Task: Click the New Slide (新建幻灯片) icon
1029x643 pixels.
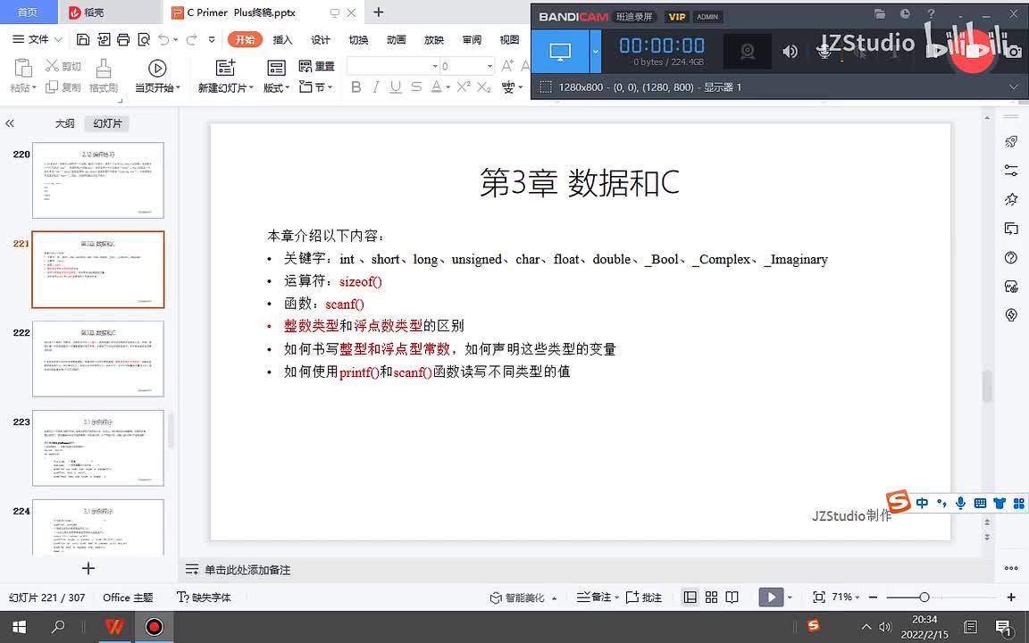Action: click(225, 68)
